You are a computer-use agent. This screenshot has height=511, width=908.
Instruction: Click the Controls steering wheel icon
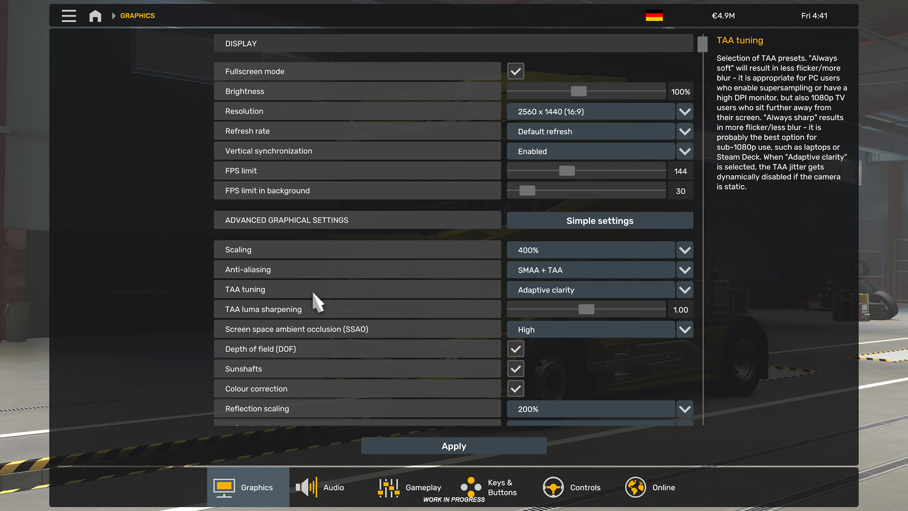coord(553,487)
